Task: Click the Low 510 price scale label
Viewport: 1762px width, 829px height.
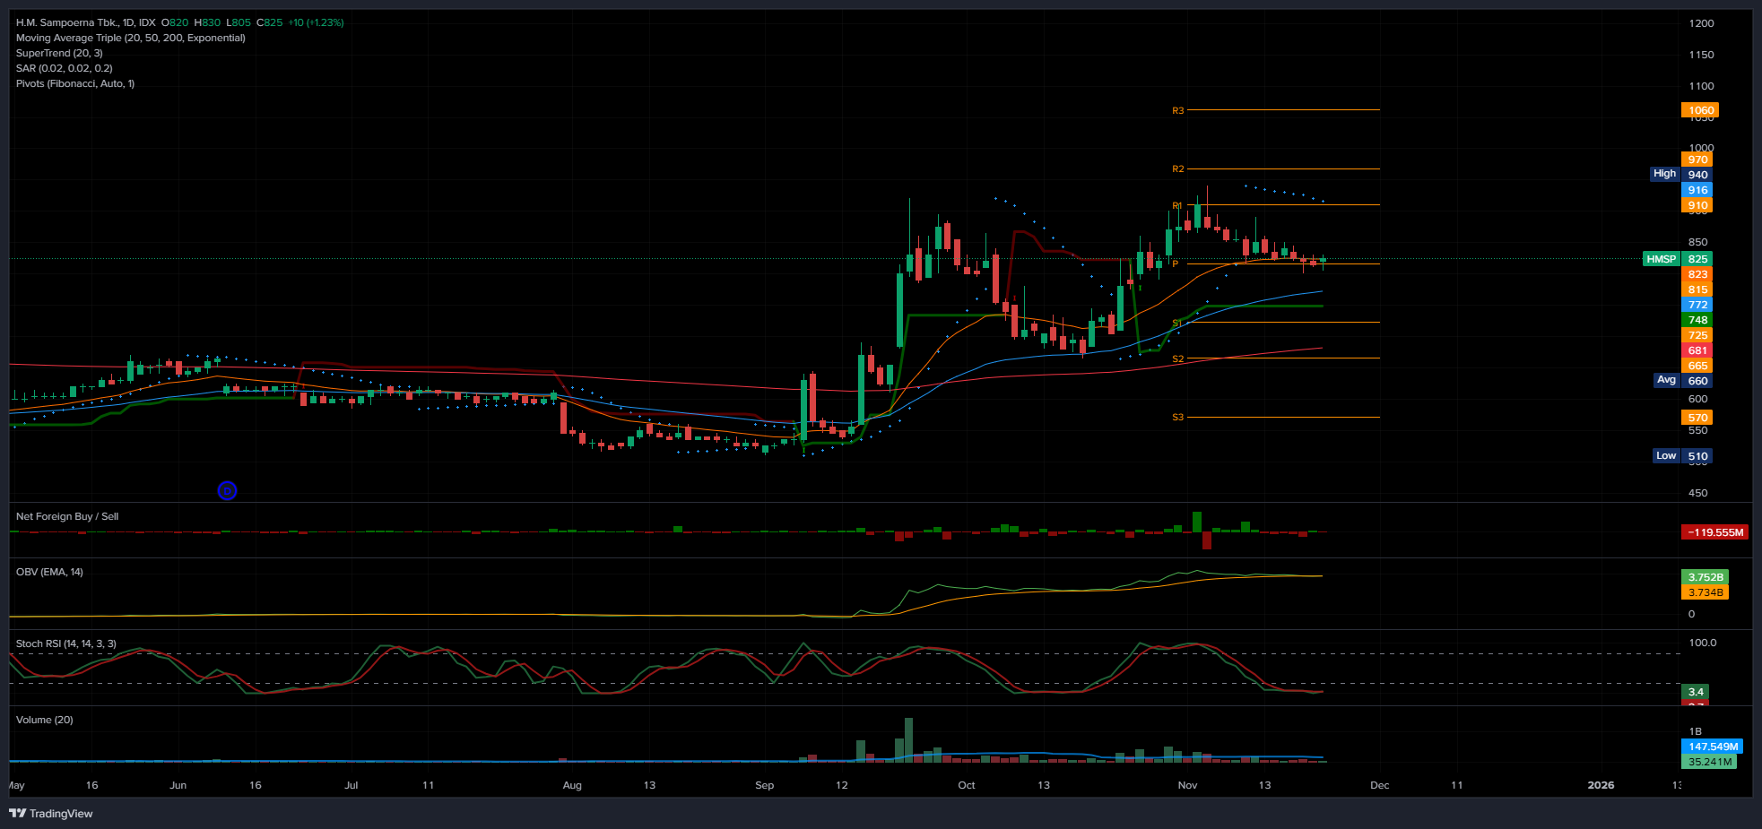Action: tap(1682, 456)
